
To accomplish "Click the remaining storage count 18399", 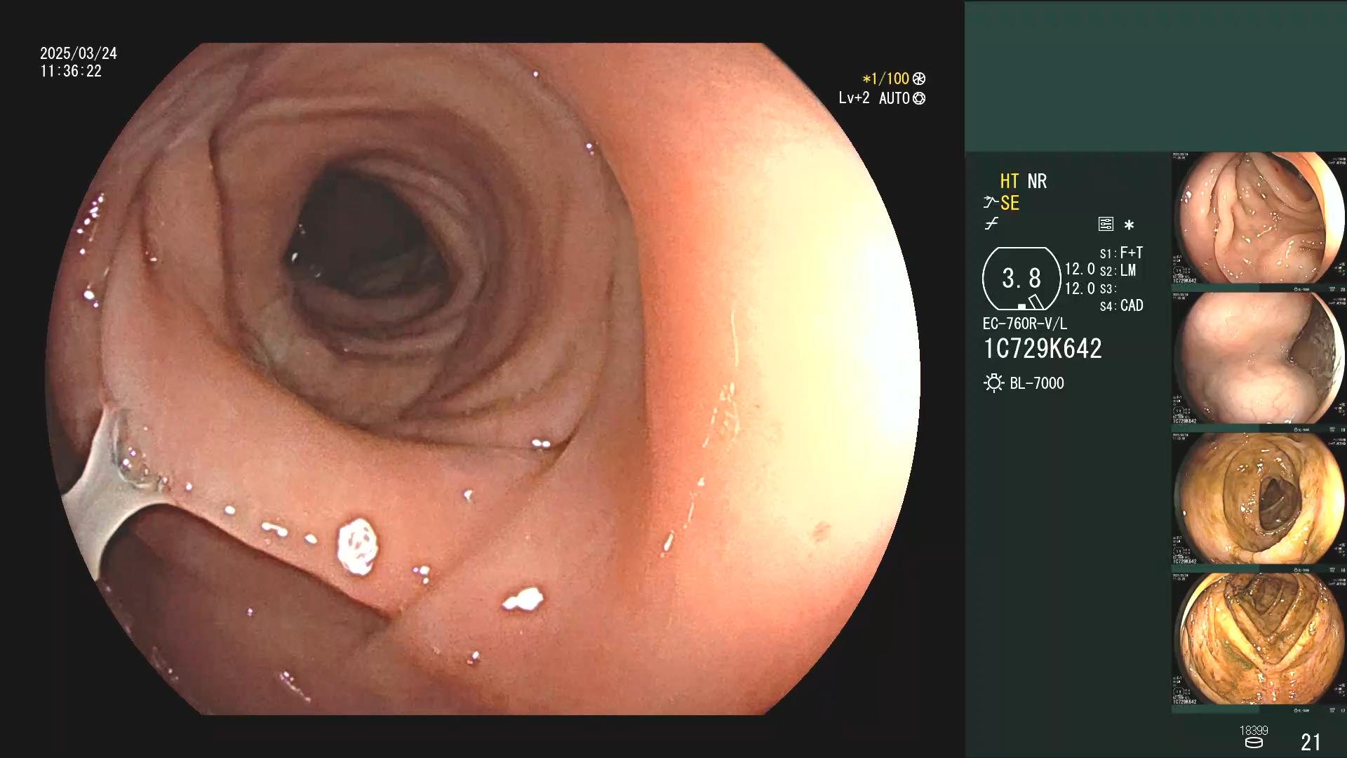I will [1253, 731].
